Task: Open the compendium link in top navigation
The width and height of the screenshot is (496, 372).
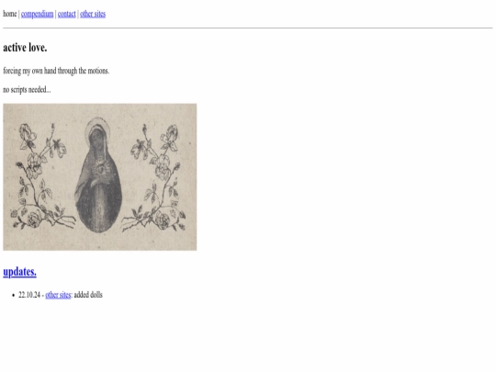Action: point(38,14)
